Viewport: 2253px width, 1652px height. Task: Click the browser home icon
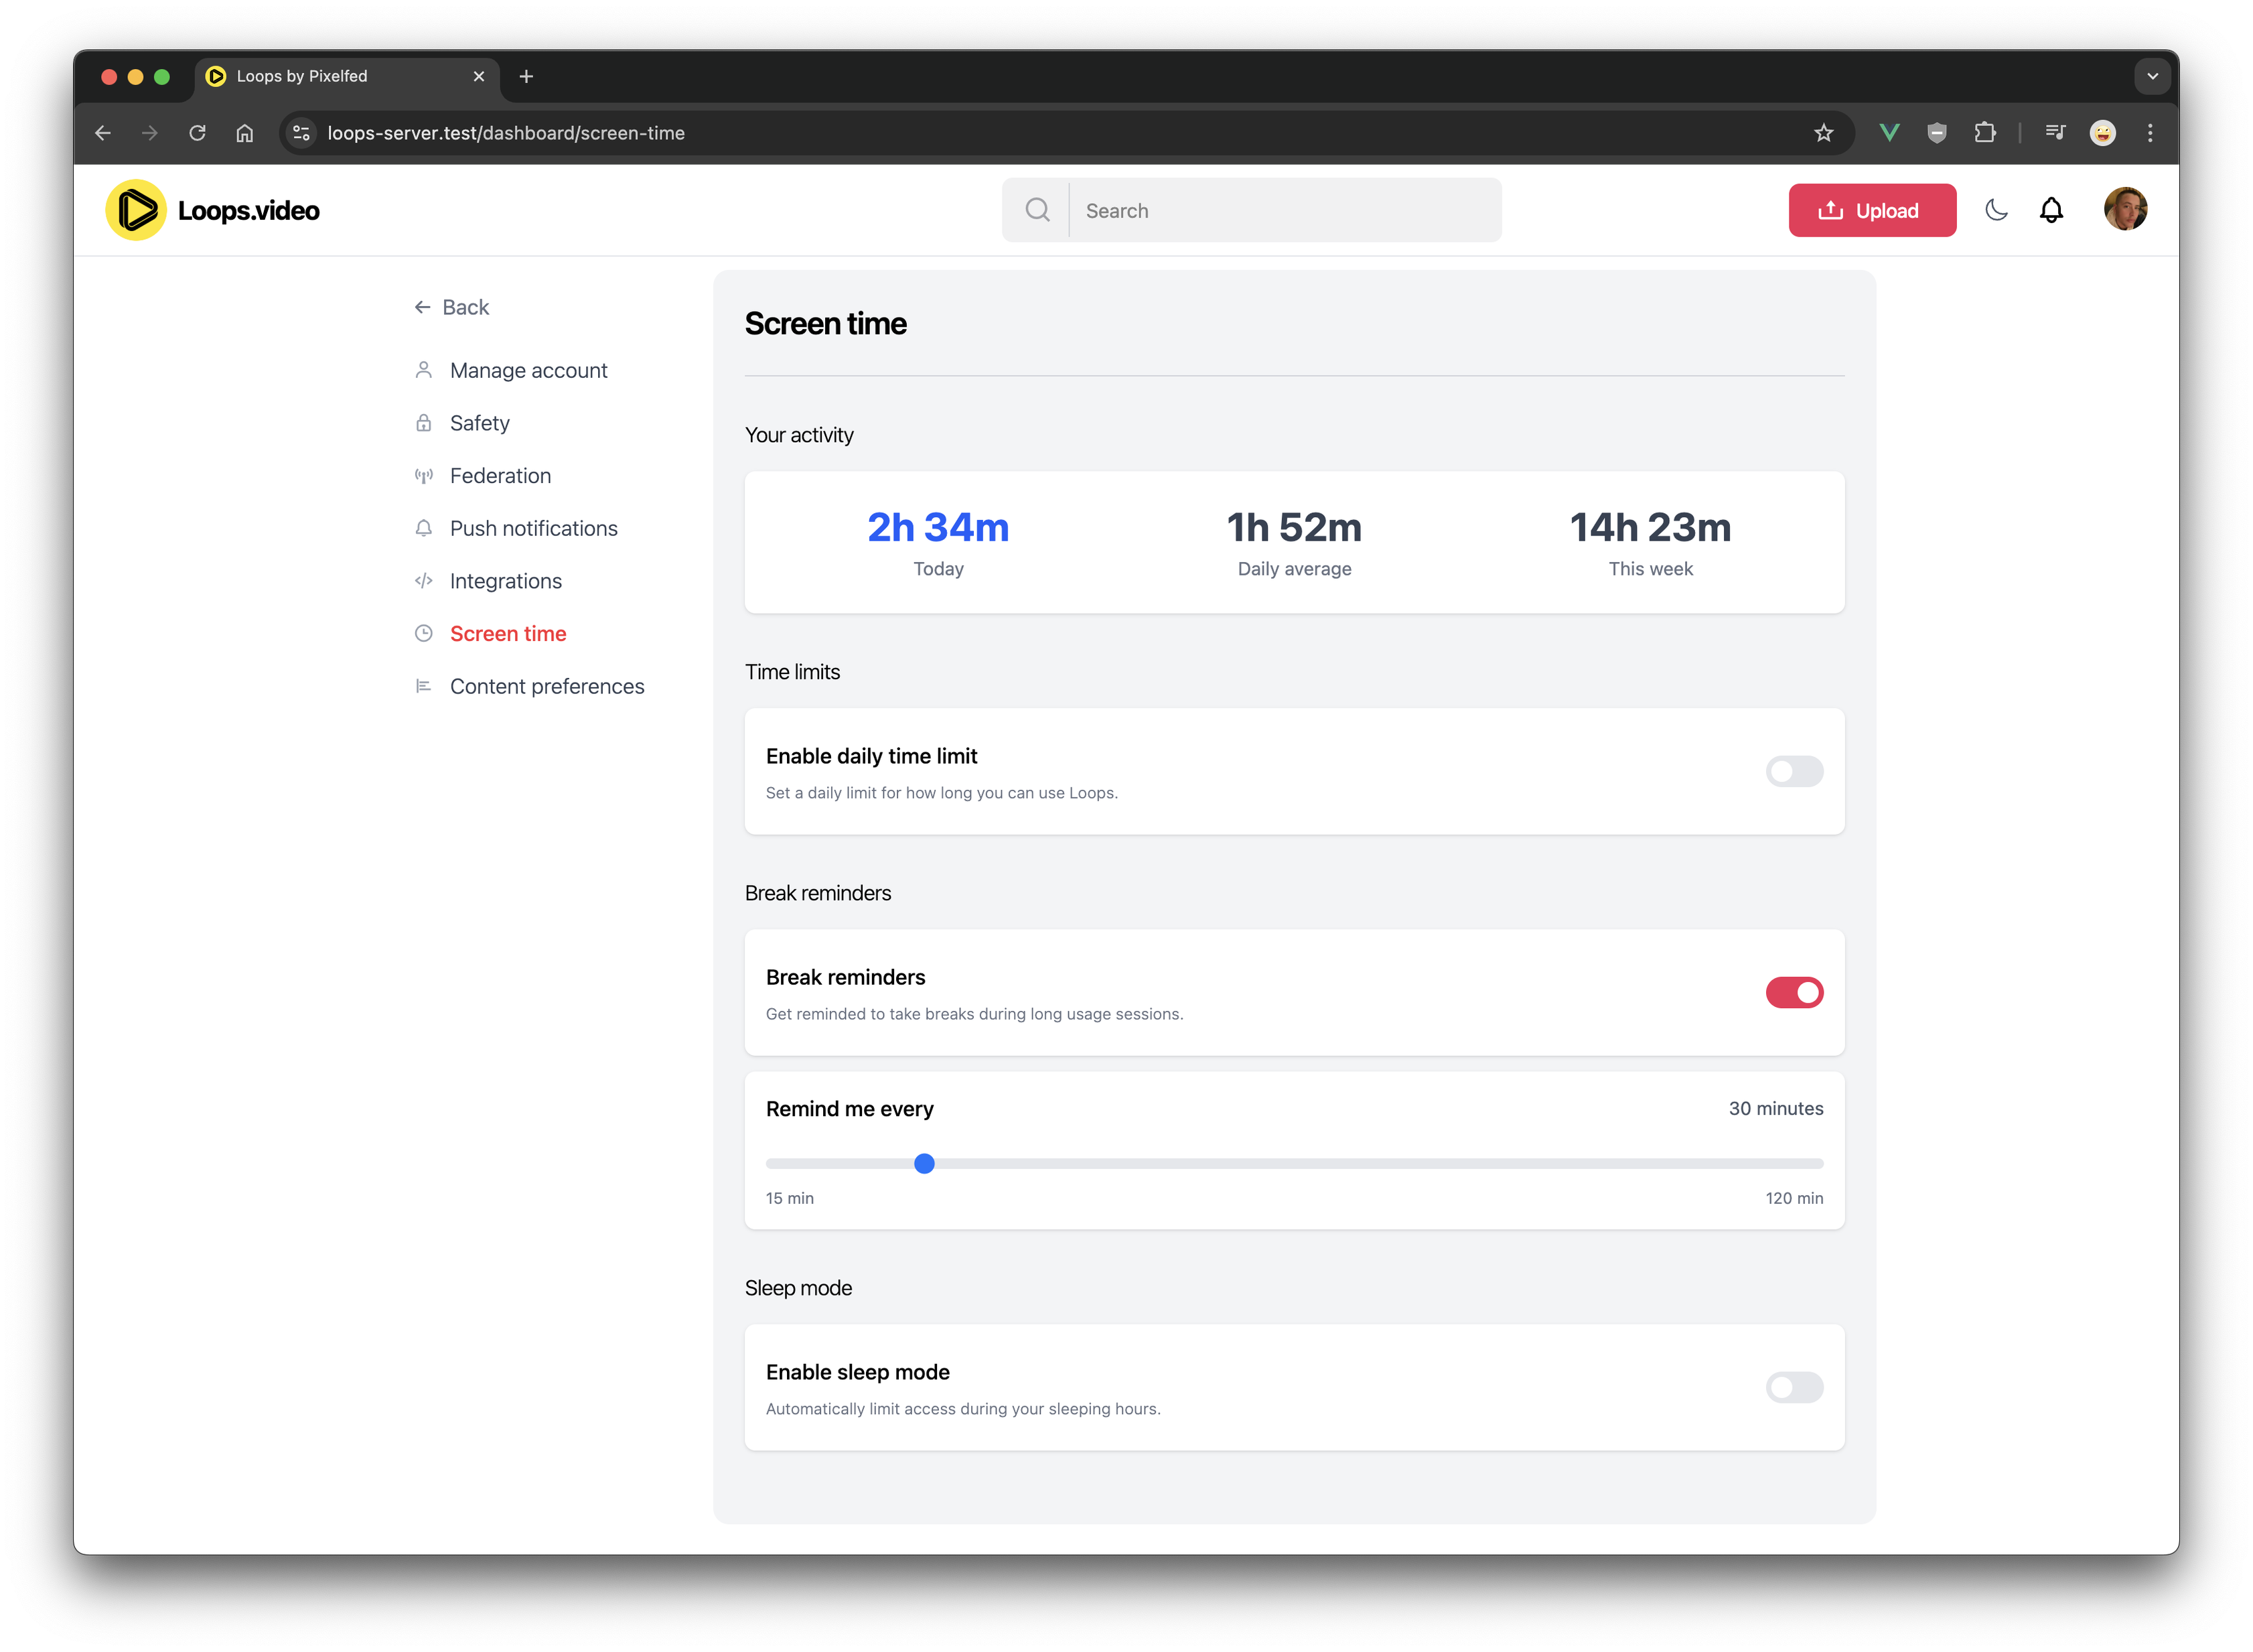pyautogui.click(x=245, y=133)
